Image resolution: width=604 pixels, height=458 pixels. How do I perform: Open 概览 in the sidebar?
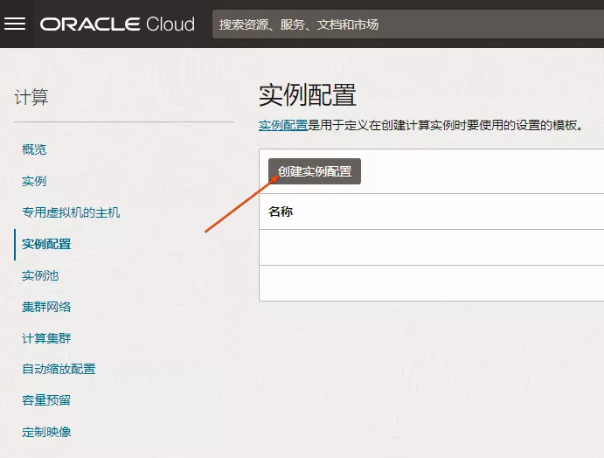(x=34, y=149)
